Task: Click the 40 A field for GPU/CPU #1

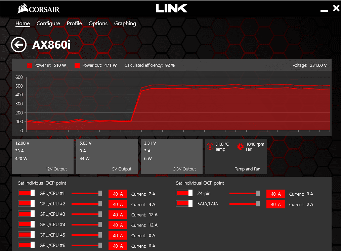Action: (118, 194)
